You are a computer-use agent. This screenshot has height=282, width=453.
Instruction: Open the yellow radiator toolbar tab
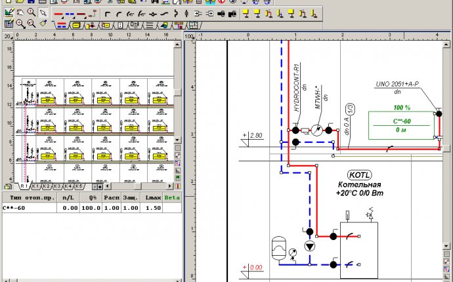pyautogui.click(x=75, y=25)
